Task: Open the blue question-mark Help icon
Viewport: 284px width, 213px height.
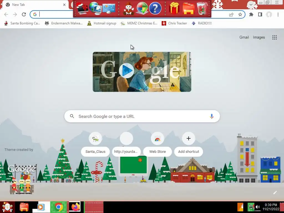Action: (155, 8)
